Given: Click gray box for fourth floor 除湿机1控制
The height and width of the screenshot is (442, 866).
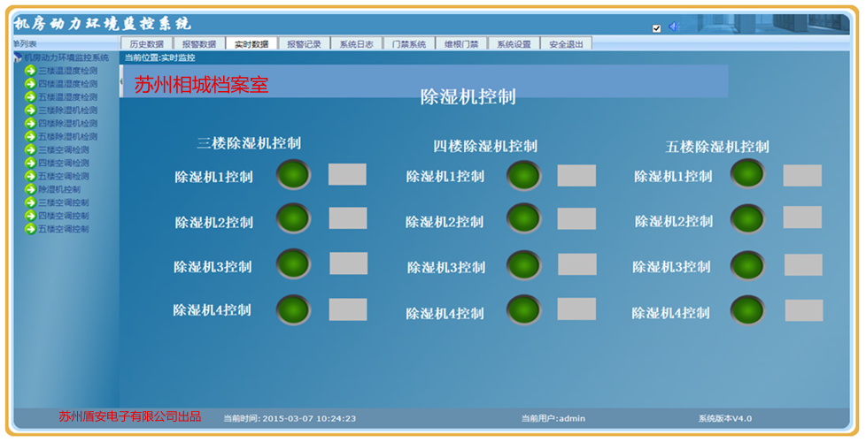Looking at the screenshot, I should point(576,175).
